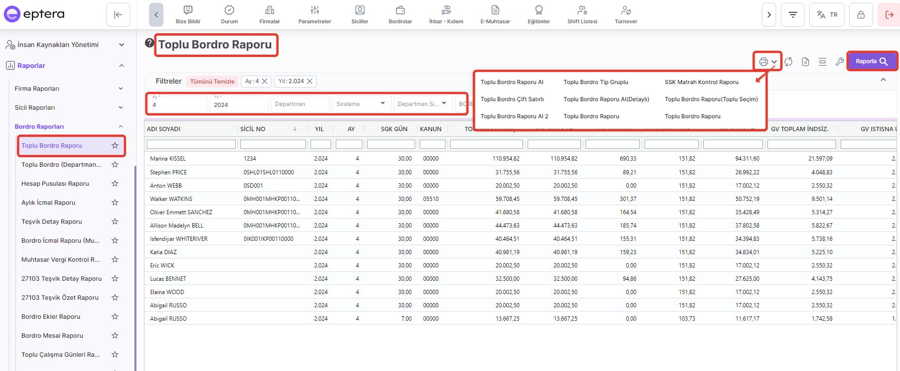The image size is (900, 371).
Task: Click the logout icon
Action: [x=889, y=15]
